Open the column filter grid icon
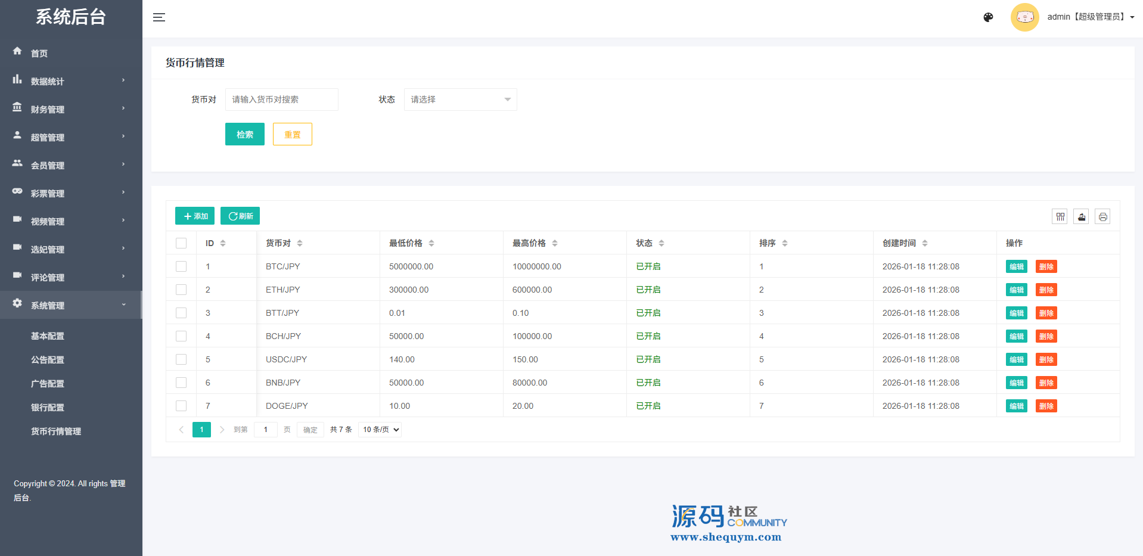The height and width of the screenshot is (556, 1143). coord(1060,217)
